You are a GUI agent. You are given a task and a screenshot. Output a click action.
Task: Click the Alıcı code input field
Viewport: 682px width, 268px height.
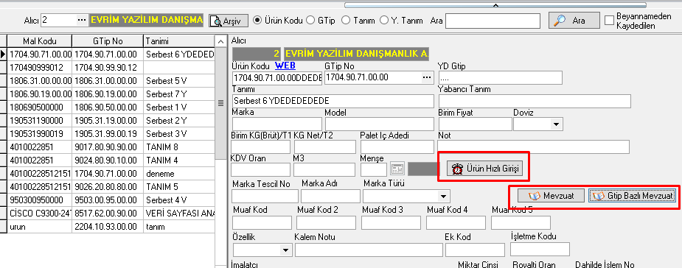(59, 20)
